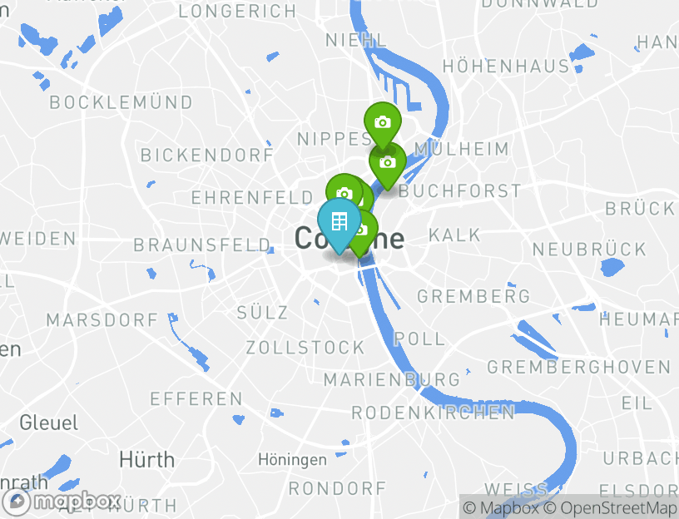Click the MARSDORF district label
This screenshot has width=679, height=519.
click(x=102, y=320)
